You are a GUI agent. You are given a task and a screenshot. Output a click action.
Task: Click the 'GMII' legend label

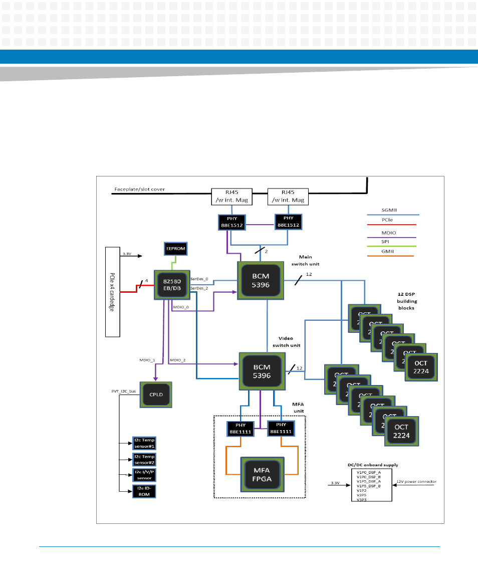[x=388, y=252]
